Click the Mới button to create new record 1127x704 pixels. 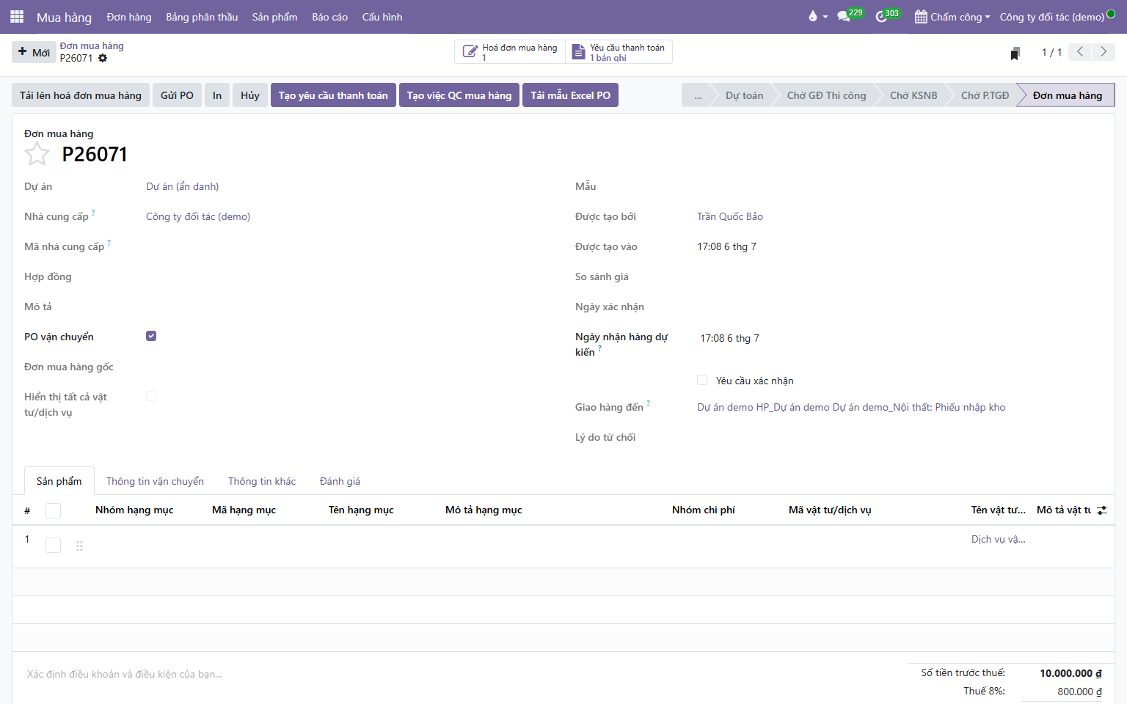click(34, 52)
